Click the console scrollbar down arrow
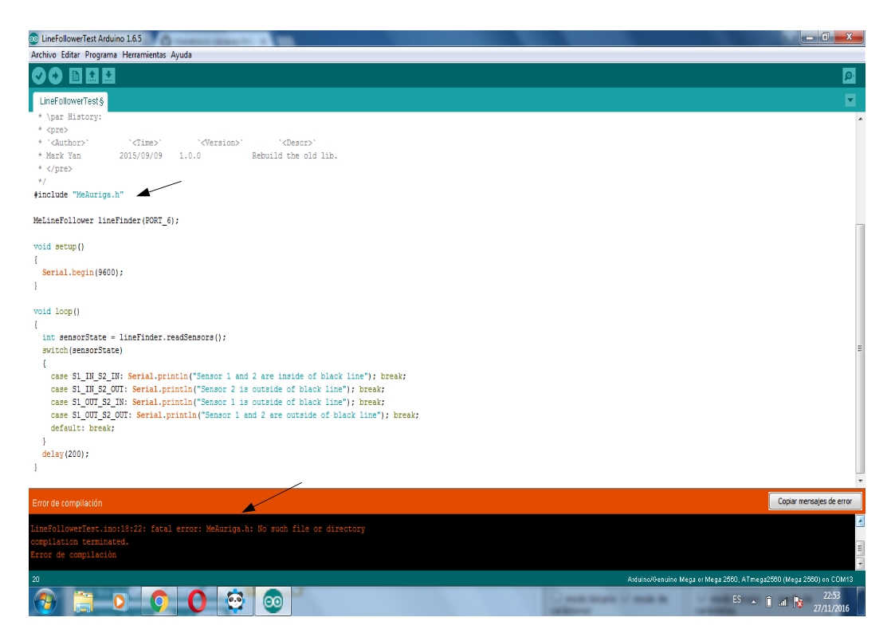This screenshot has height=633, width=895. (x=860, y=564)
